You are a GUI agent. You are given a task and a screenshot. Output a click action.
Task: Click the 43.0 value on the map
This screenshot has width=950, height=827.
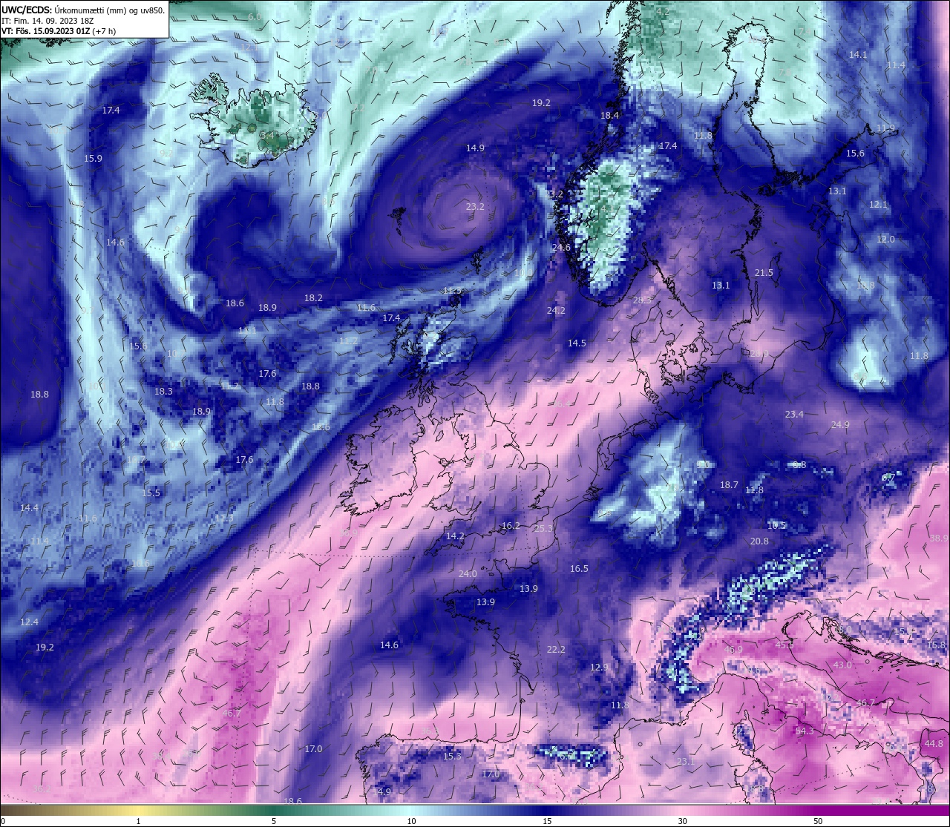tap(842, 665)
